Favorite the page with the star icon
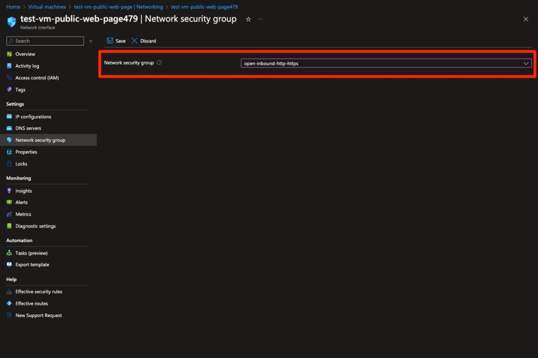 [249, 19]
